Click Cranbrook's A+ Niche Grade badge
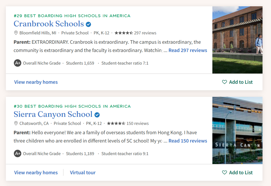Screen dimensions: 271x186 point(18,63)
